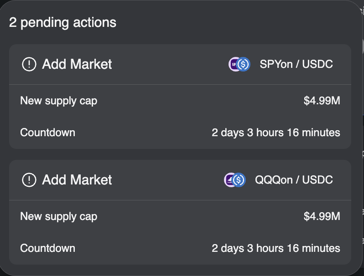Click the Add Market label for SPYon
The width and height of the screenshot is (364, 276).
coord(77,64)
